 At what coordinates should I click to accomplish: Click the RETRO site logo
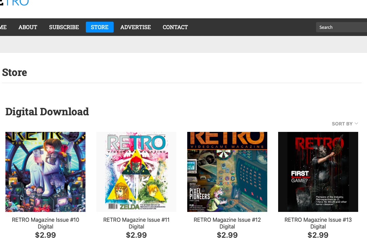coord(14,3)
